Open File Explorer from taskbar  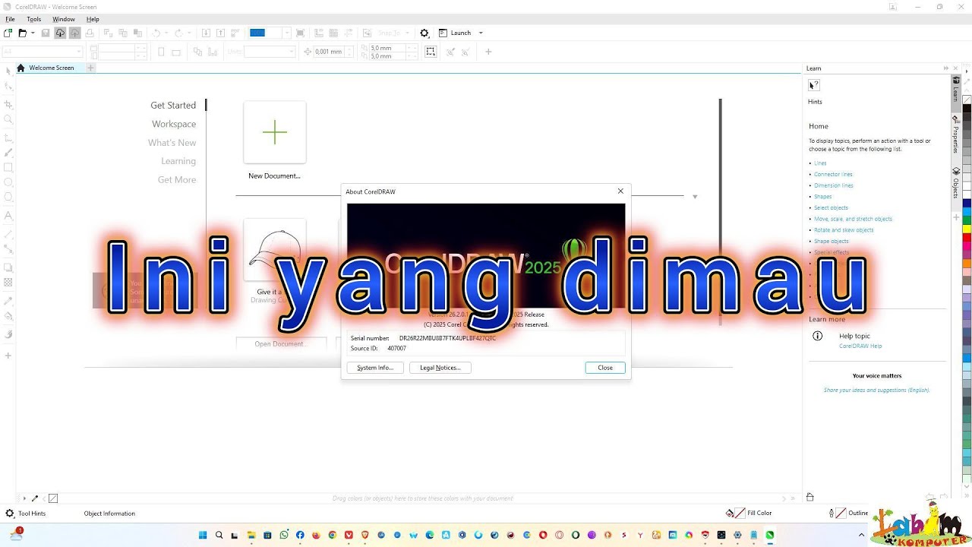coord(251,535)
